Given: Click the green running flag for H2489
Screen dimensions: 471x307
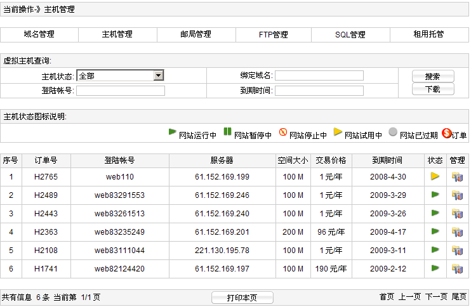Looking at the screenshot, I should (x=435, y=195).
